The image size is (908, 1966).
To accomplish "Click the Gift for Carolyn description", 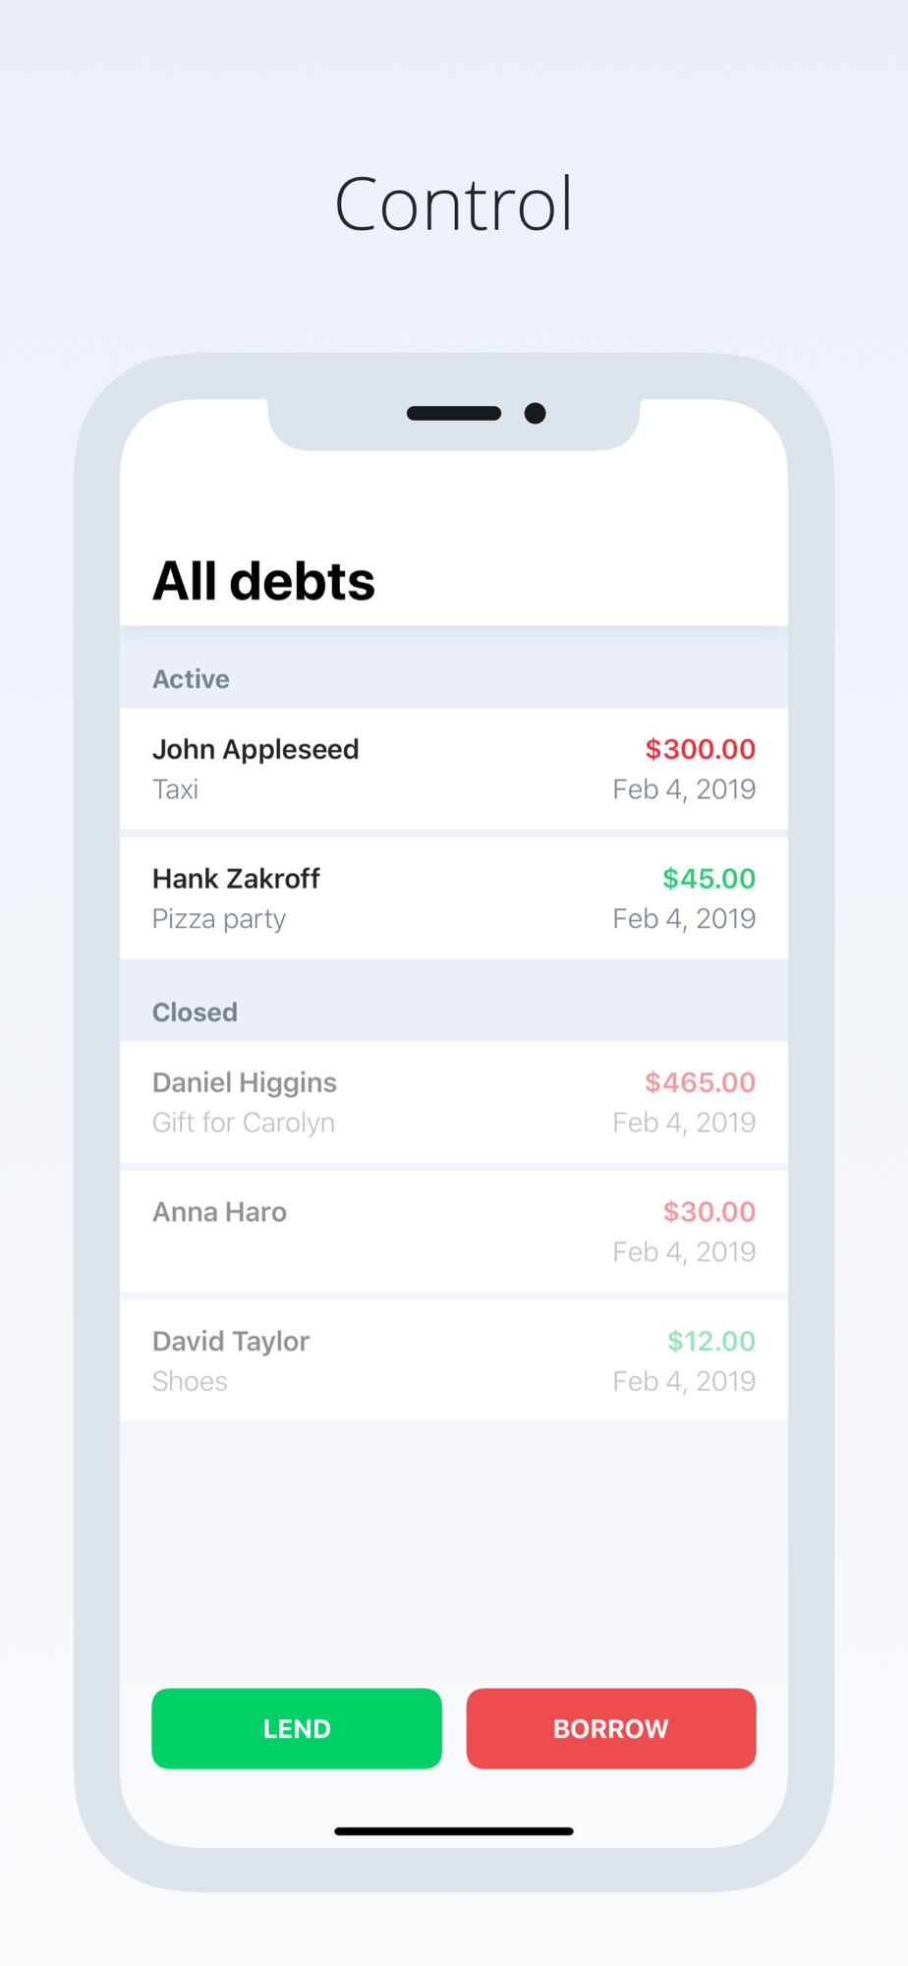I will (x=244, y=1123).
